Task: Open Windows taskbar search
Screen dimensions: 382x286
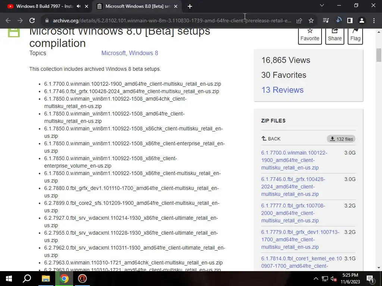Action: 27,279
